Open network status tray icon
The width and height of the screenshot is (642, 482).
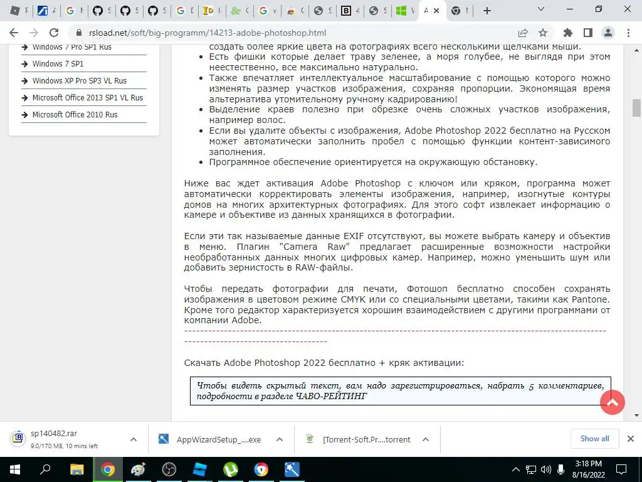tap(531, 469)
